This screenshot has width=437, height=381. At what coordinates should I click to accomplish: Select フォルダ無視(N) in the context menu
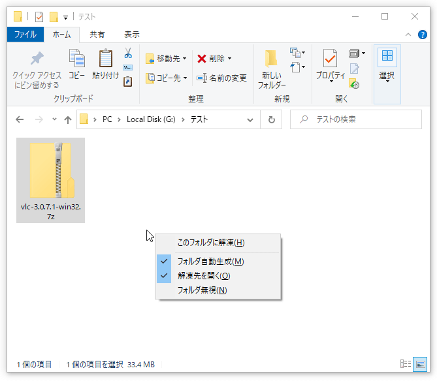218,290
